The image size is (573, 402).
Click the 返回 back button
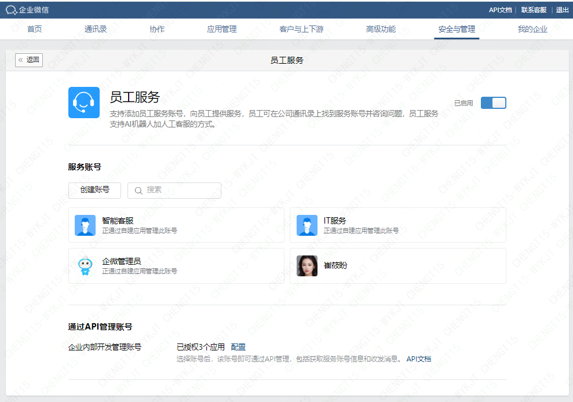tap(29, 60)
